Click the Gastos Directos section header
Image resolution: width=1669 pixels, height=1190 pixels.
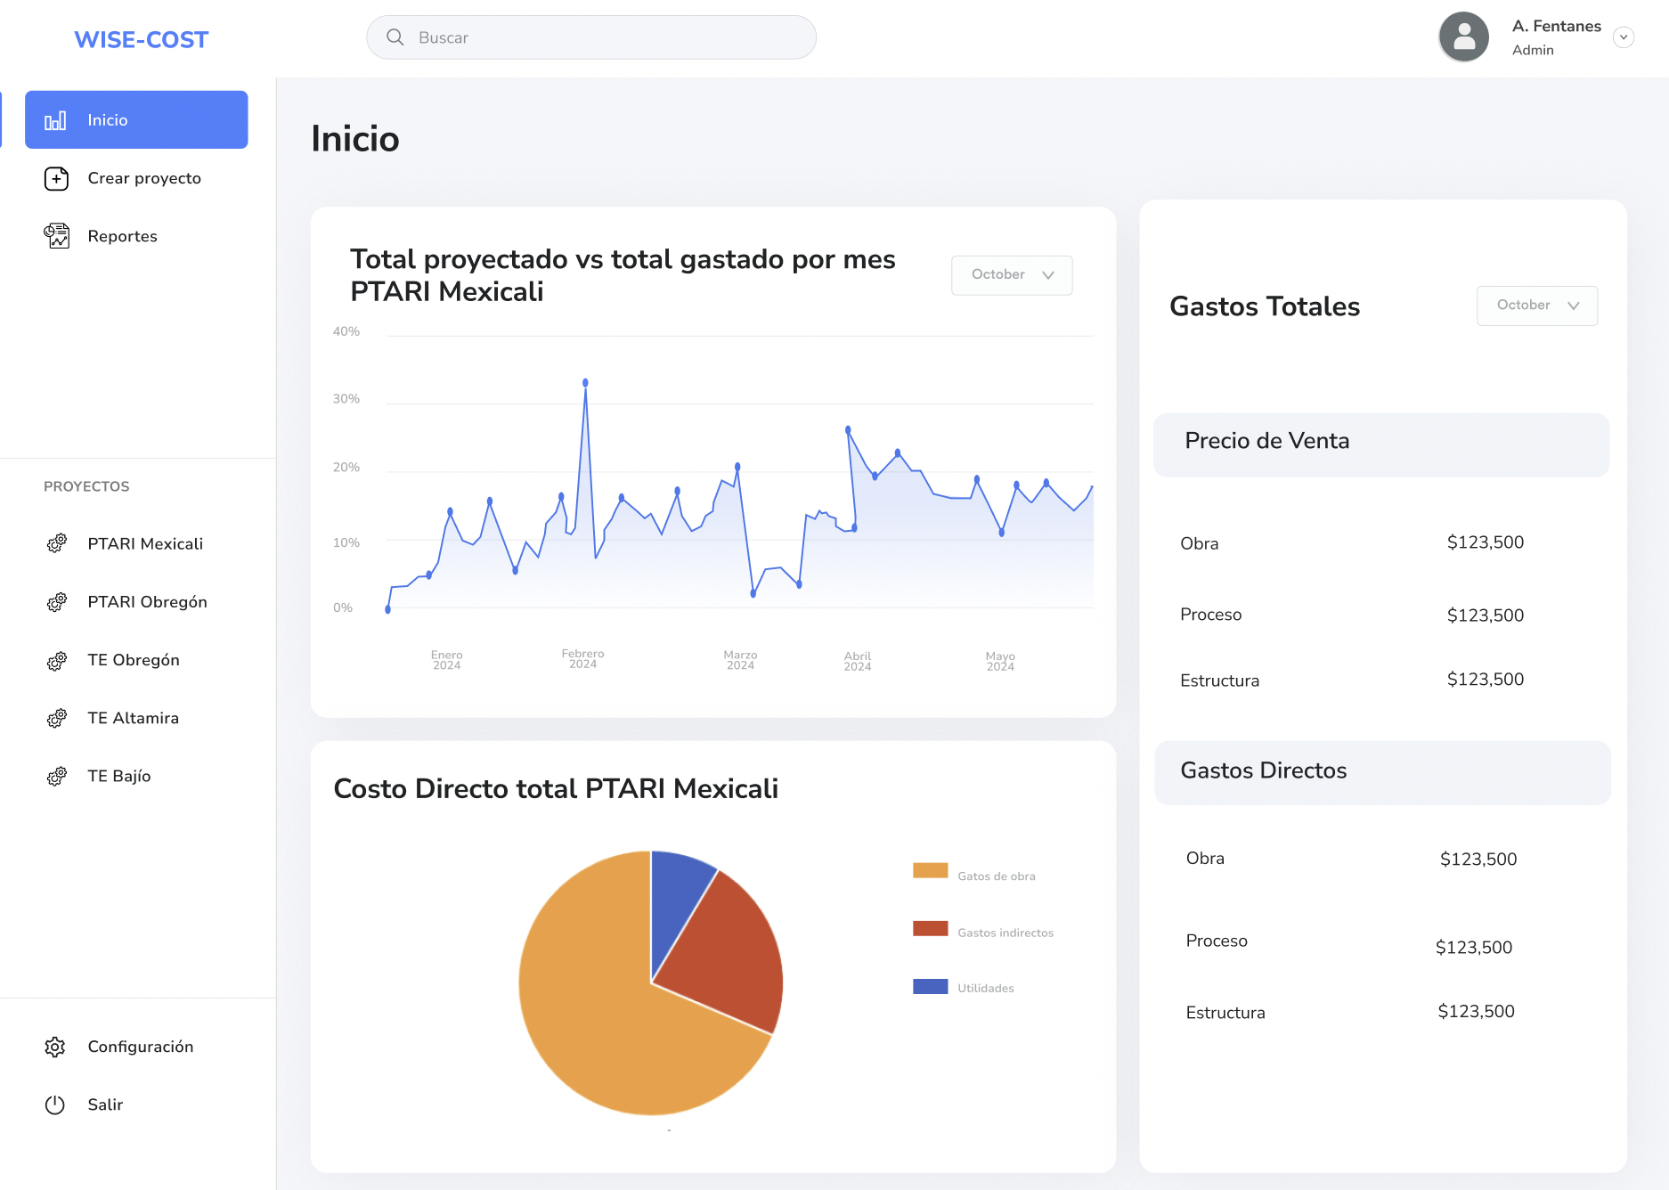coord(1381,771)
